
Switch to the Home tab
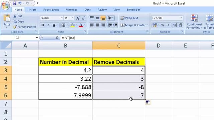point(18,10)
